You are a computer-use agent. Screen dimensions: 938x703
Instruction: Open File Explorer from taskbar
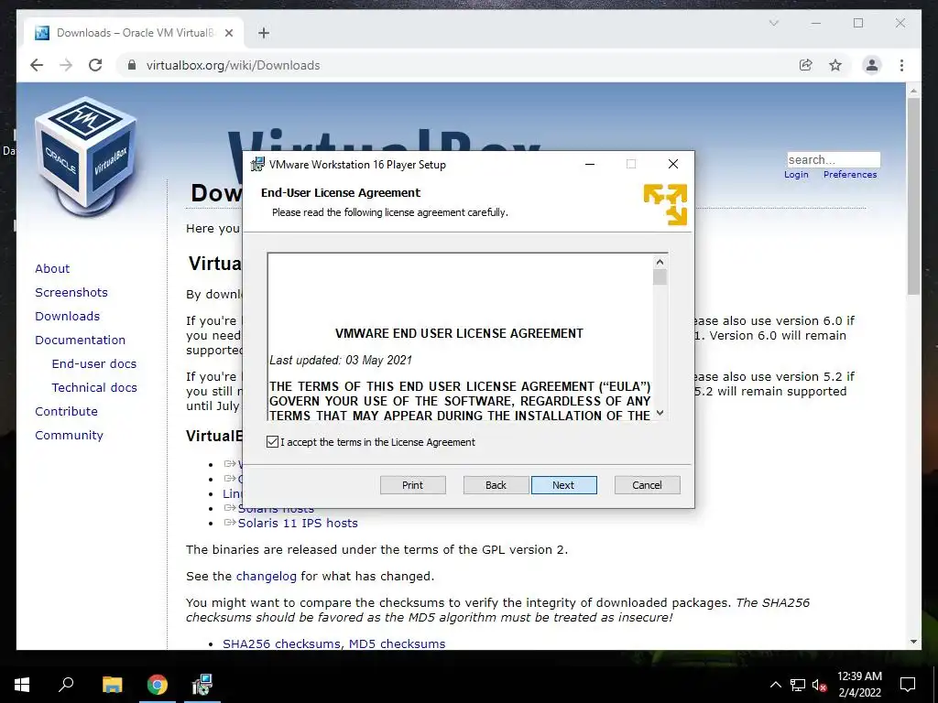[112, 685]
